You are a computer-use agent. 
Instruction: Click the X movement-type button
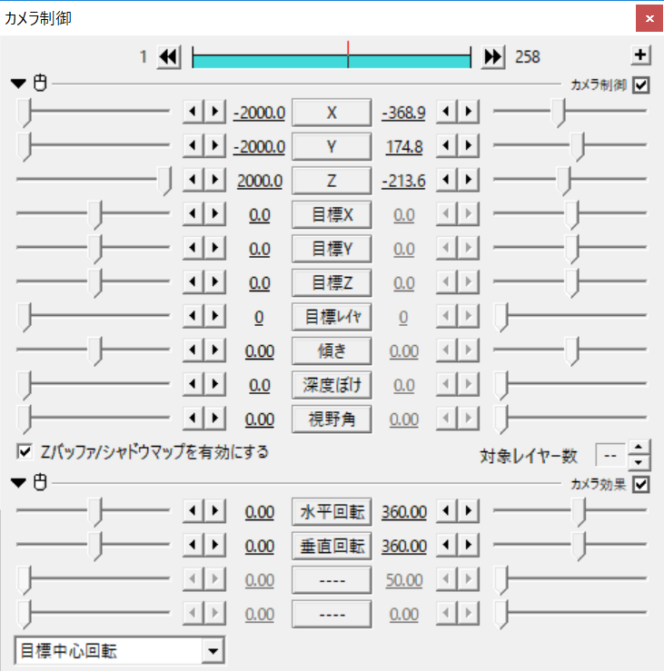332,113
